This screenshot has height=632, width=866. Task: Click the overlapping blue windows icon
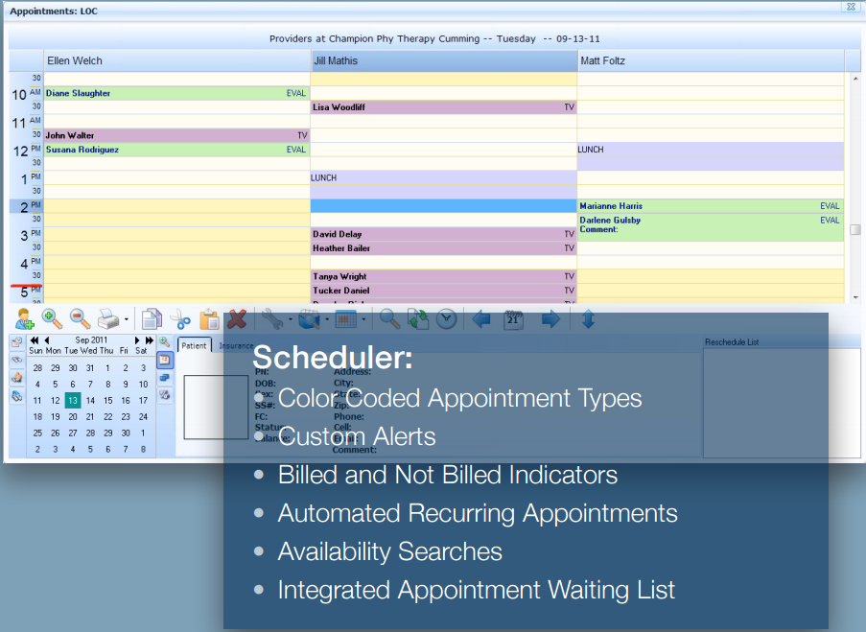click(165, 378)
